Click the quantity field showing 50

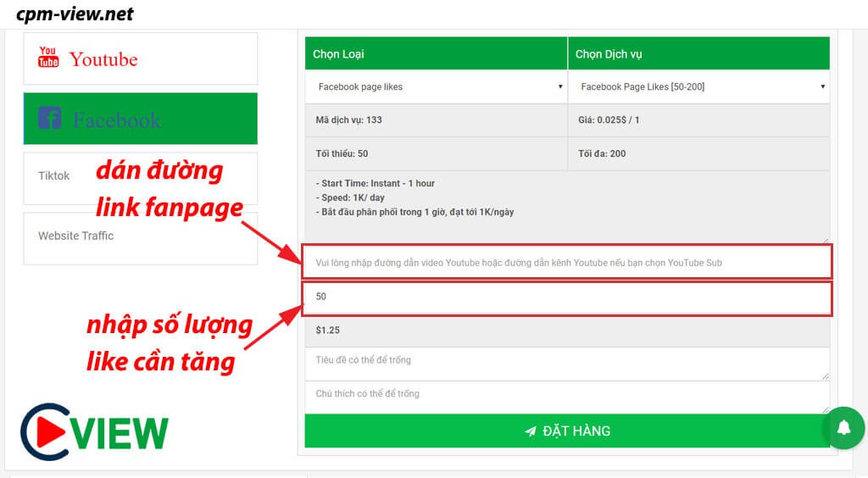click(x=567, y=297)
